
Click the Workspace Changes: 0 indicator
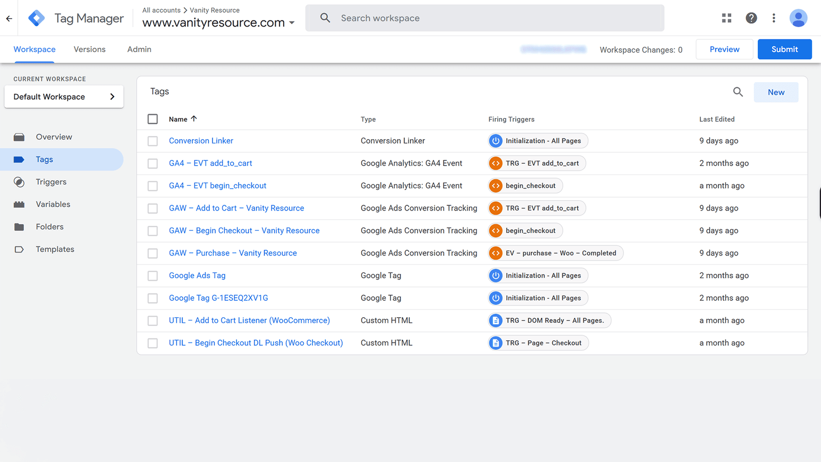point(641,50)
